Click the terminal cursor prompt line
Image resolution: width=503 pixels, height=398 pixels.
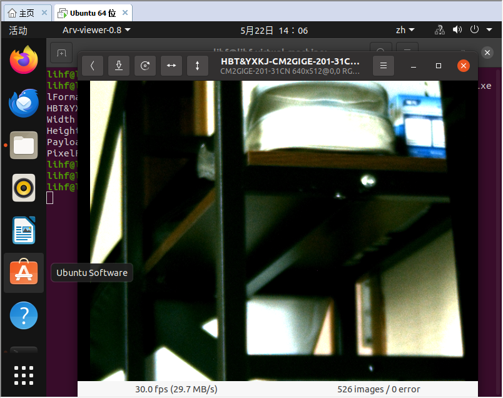(x=49, y=198)
